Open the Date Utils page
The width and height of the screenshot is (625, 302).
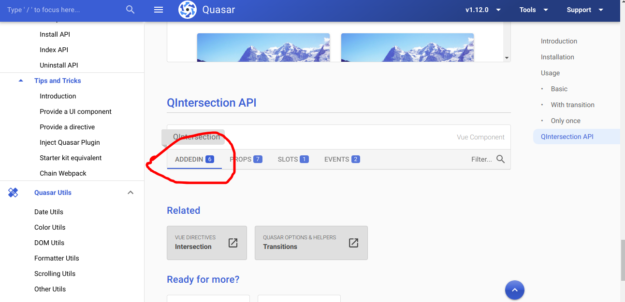tap(48, 212)
